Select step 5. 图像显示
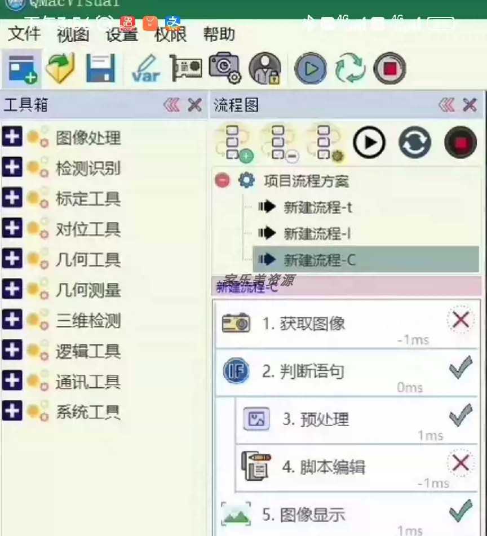The height and width of the screenshot is (536, 487). point(347,515)
